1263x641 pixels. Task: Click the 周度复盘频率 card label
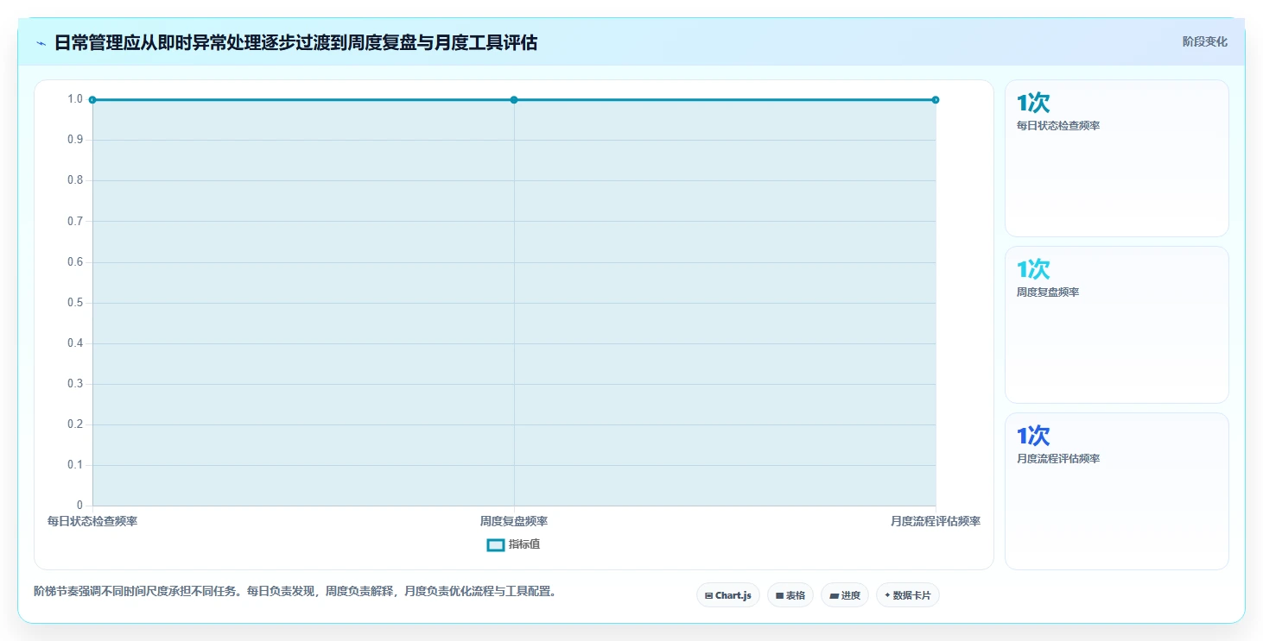[x=1048, y=292]
